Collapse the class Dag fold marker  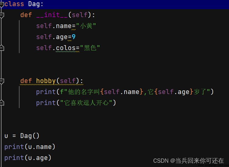pyautogui.click(x=2, y=4)
